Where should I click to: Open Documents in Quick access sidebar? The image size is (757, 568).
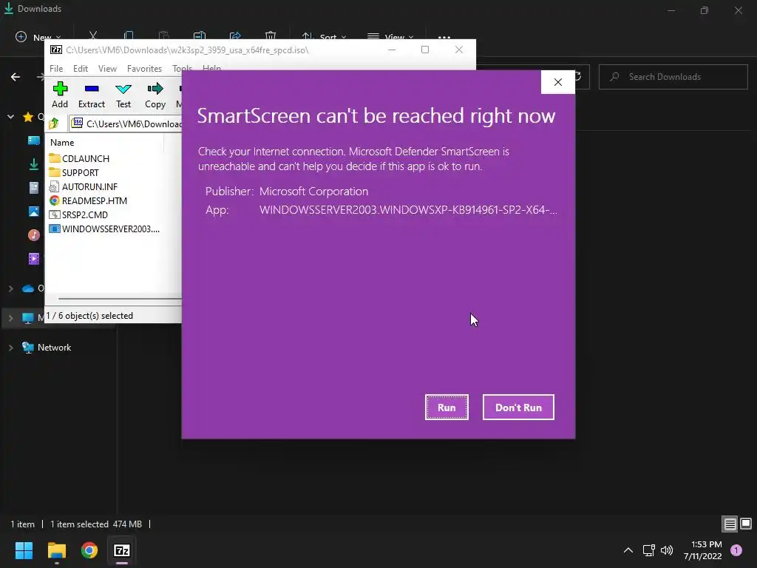click(34, 188)
